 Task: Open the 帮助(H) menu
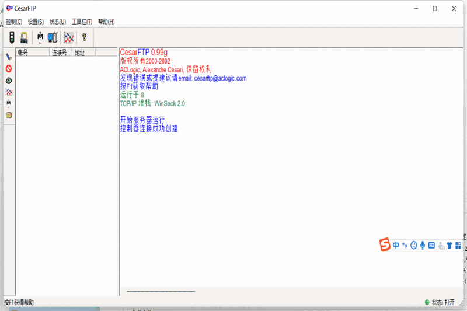tap(106, 22)
